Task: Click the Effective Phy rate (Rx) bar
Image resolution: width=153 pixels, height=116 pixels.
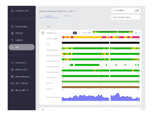Action: 101,54
